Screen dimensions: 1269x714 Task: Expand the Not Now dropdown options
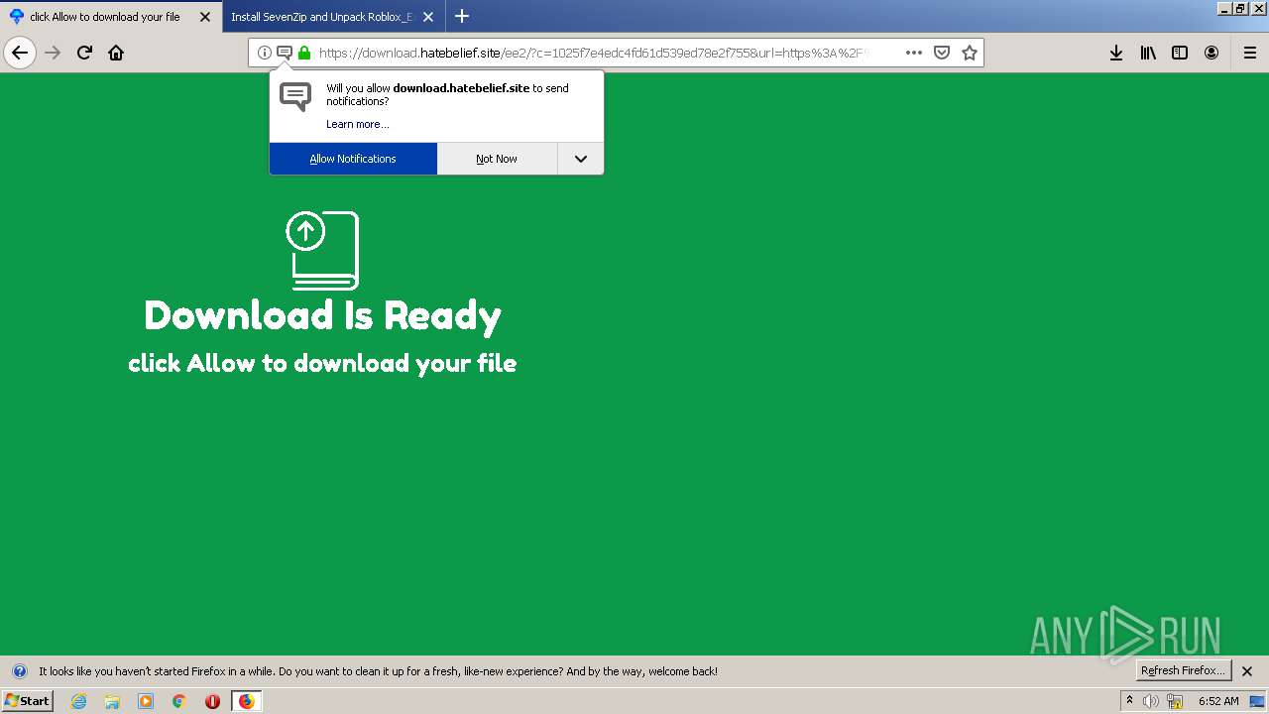581,159
